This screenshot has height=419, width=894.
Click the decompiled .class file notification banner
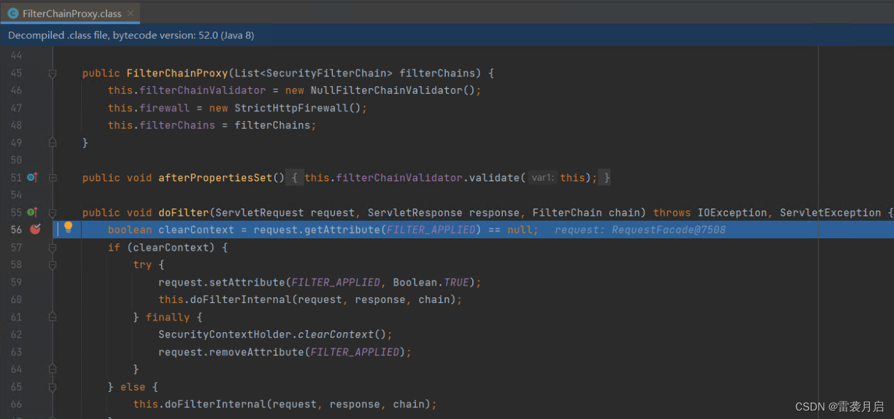click(130, 35)
